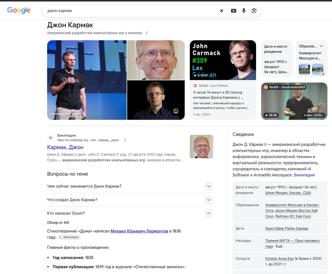The height and width of the screenshot is (274, 332).
Task: Clear the search query with the X icon
Action: click(x=221, y=10)
